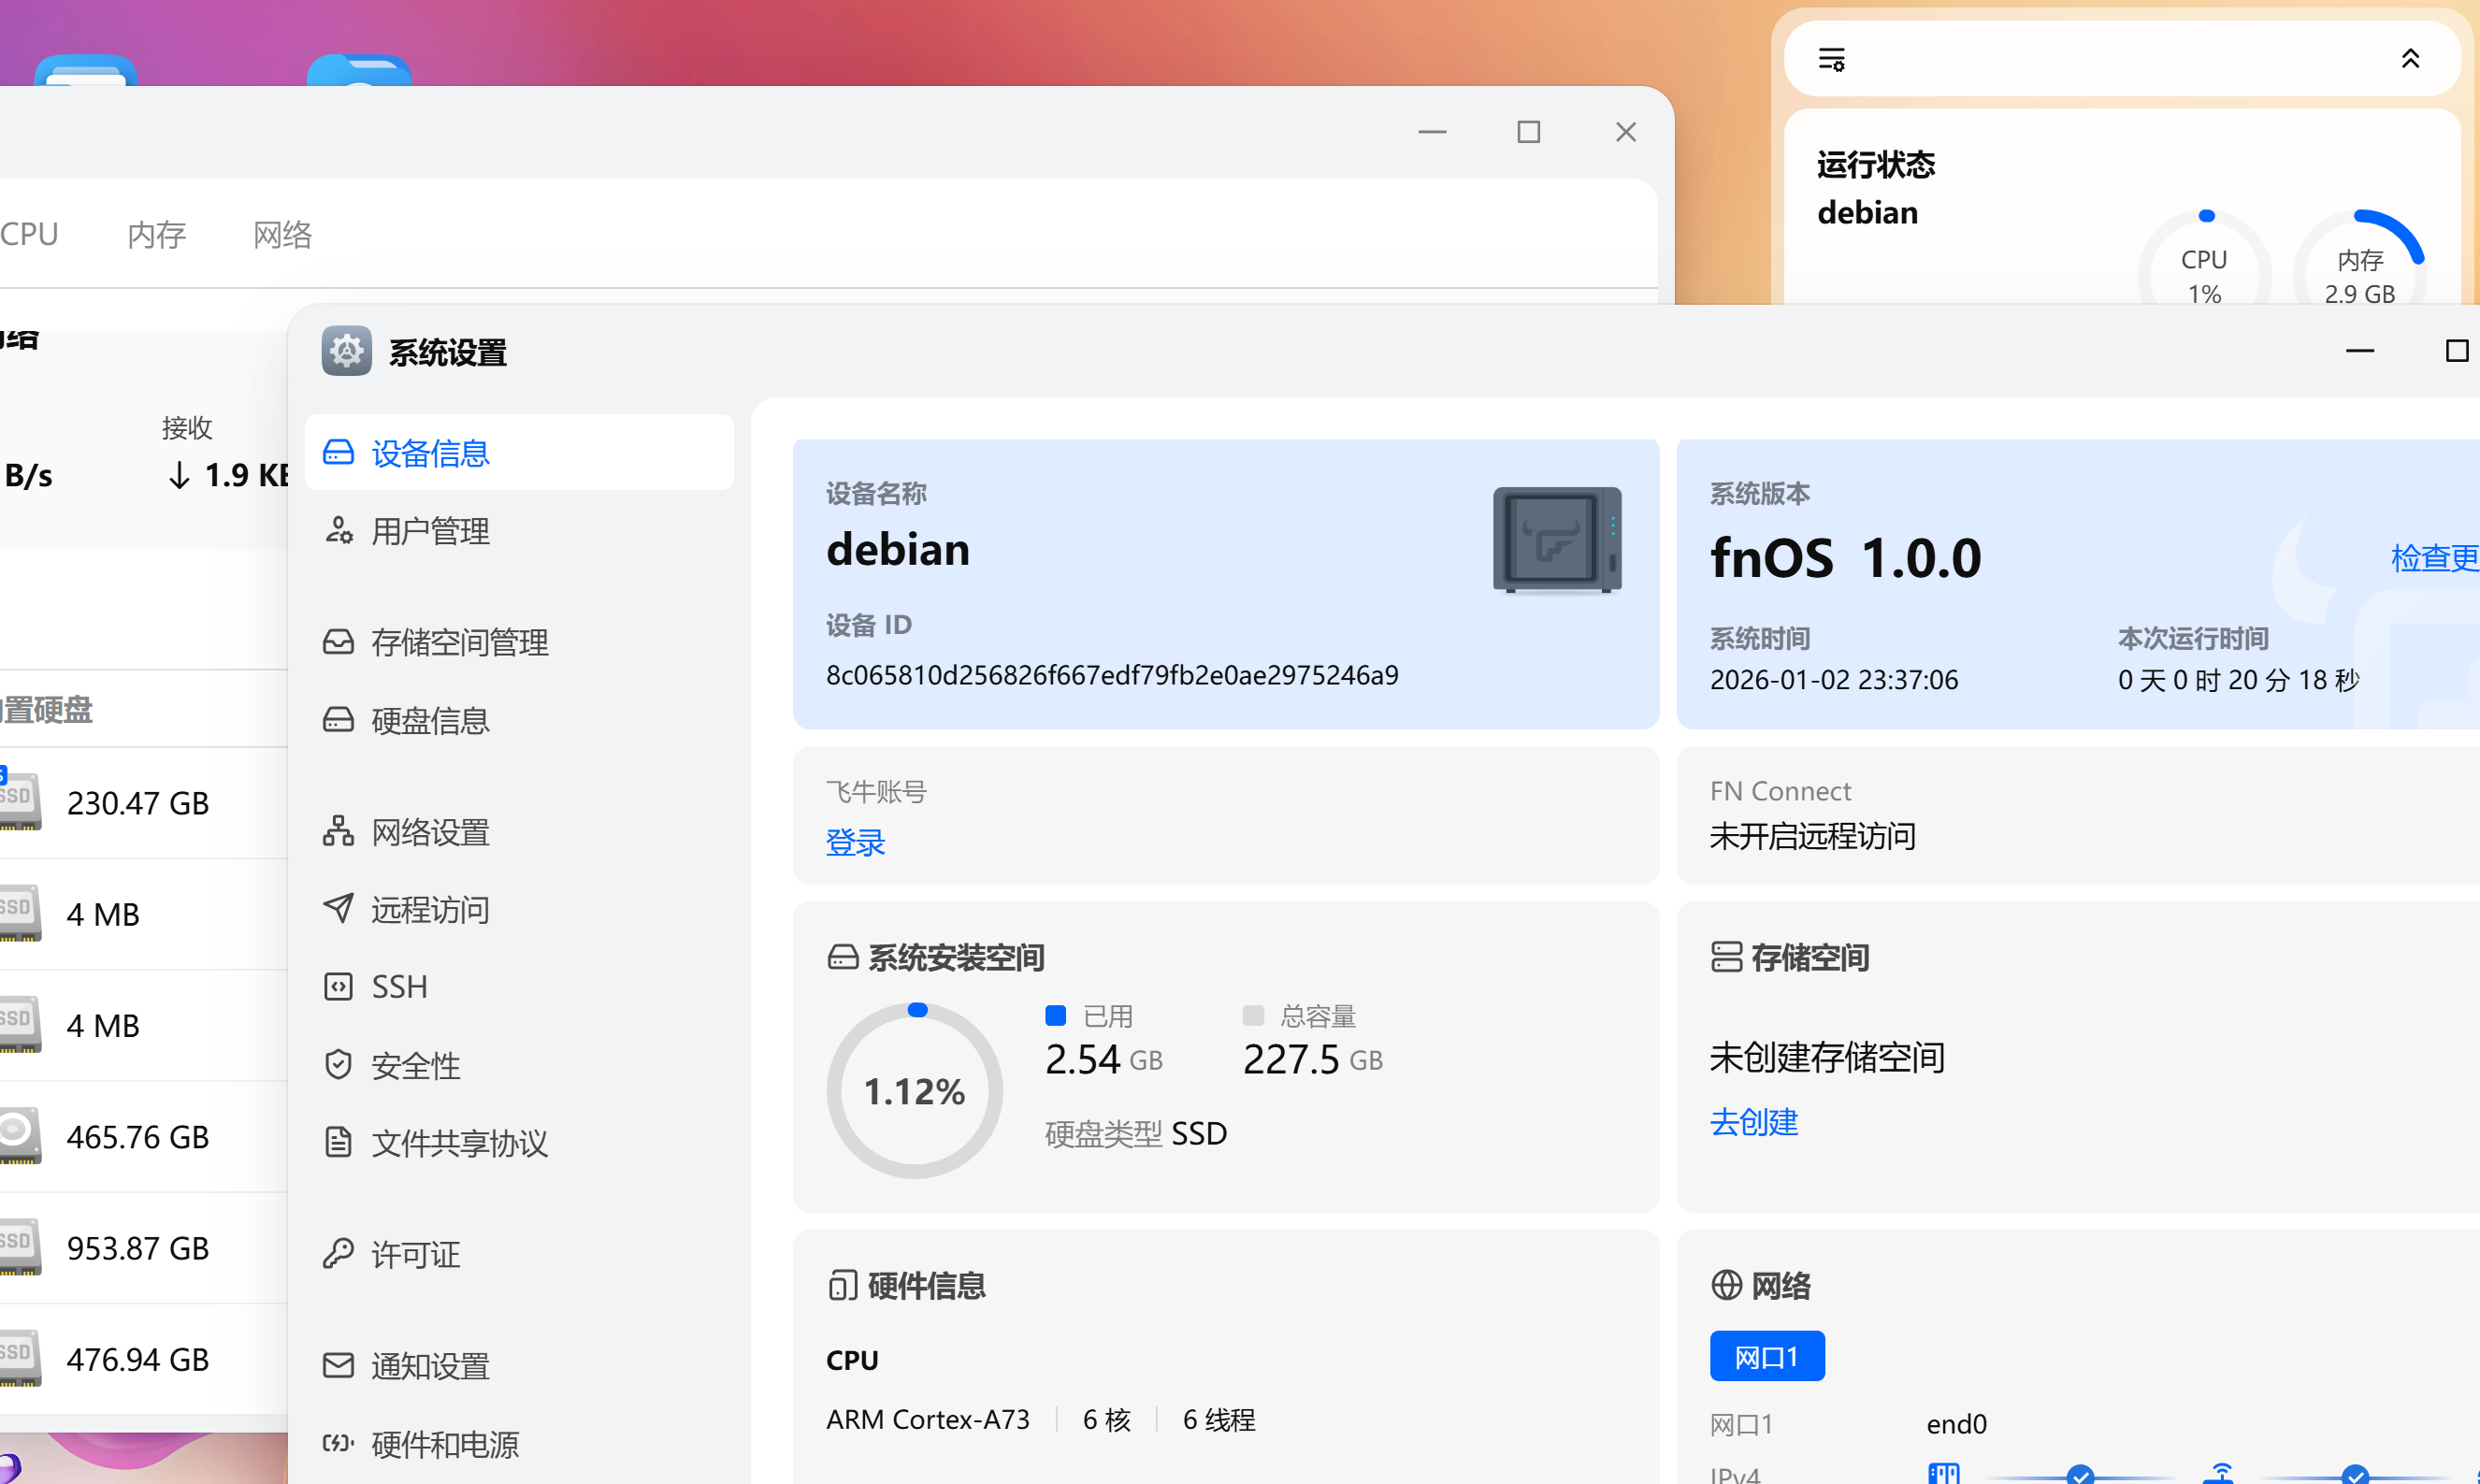Open 网络设置 section
This screenshot has width=2480, height=1484.
coord(430,832)
